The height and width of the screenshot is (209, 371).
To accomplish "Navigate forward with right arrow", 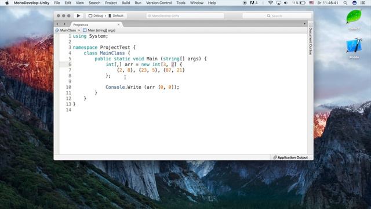I will 64,24.
